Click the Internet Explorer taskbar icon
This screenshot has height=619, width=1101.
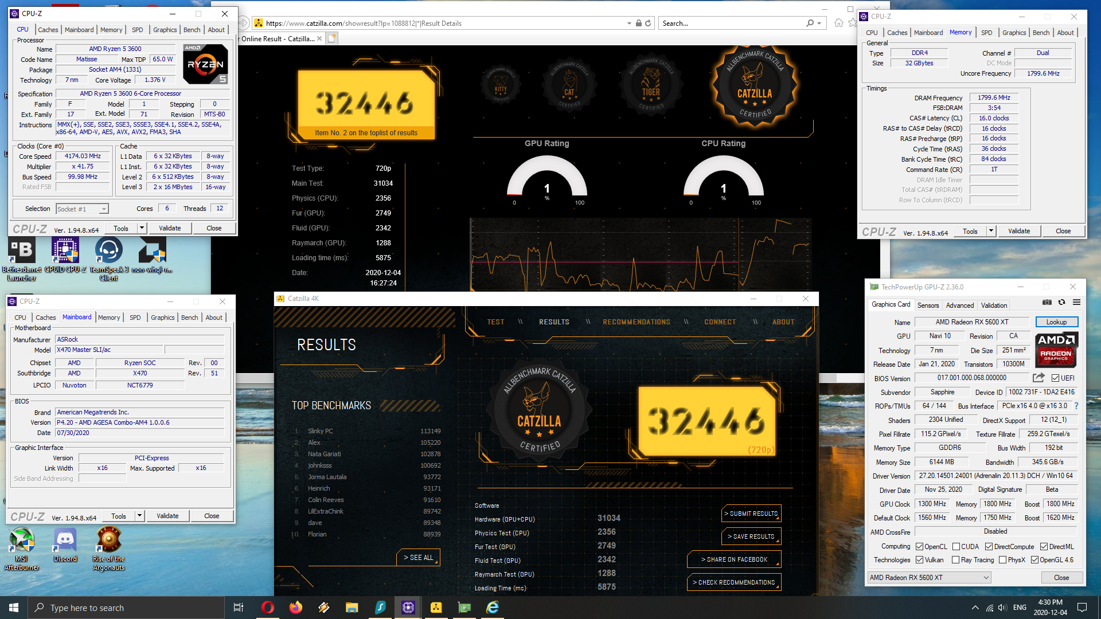pyautogui.click(x=493, y=608)
